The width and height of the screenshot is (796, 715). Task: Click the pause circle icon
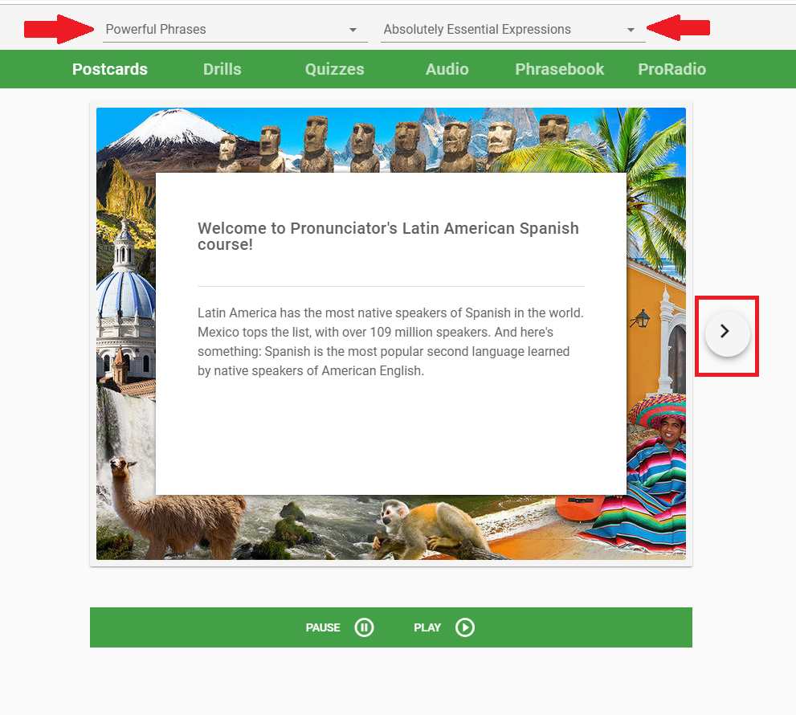pyautogui.click(x=364, y=627)
